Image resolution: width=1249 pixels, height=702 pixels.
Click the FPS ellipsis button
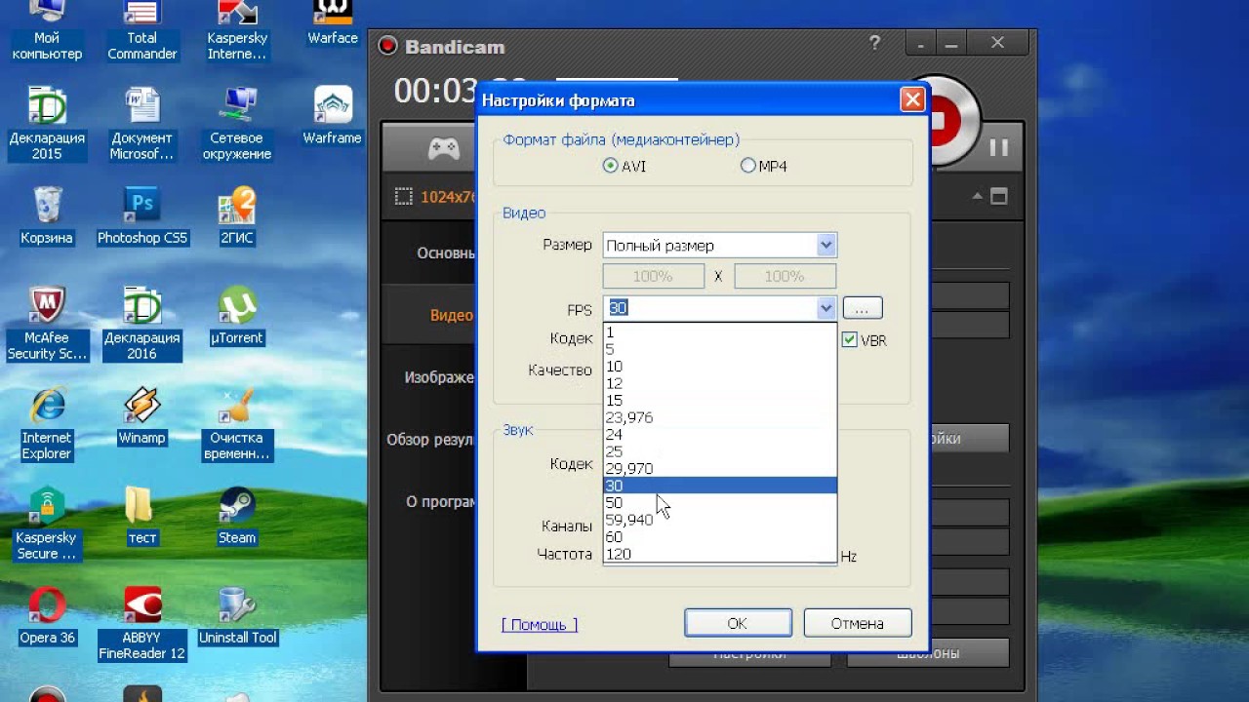863,308
